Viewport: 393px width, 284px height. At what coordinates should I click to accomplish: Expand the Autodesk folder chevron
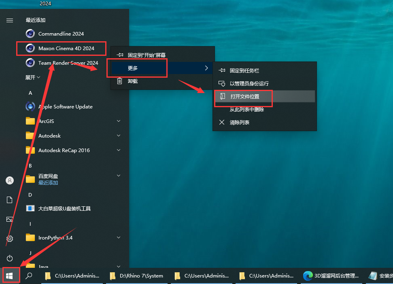click(x=119, y=136)
